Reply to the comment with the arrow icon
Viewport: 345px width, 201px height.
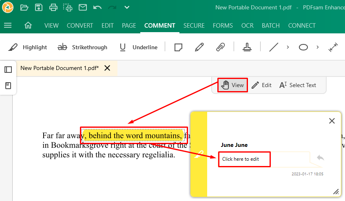pyautogui.click(x=321, y=158)
